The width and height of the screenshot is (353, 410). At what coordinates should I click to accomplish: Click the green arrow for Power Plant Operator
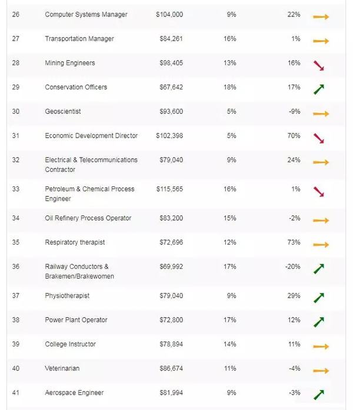pyautogui.click(x=319, y=322)
